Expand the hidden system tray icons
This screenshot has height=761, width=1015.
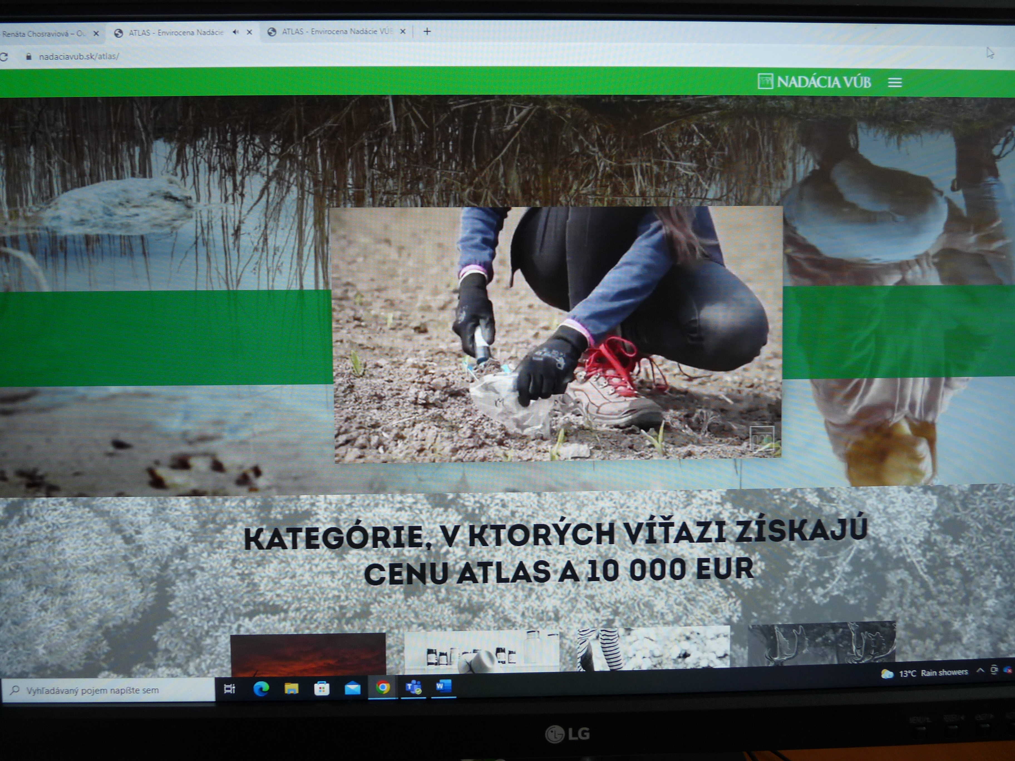pyautogui.click(x=980, y=671)
